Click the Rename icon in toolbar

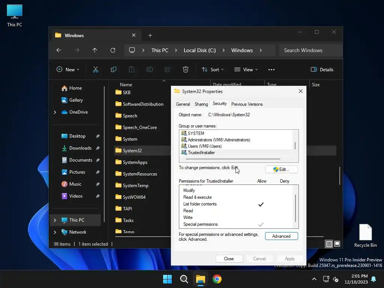coord(149,69)
